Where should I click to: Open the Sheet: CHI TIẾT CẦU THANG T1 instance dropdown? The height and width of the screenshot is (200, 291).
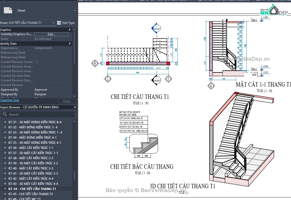coord(53,23)
